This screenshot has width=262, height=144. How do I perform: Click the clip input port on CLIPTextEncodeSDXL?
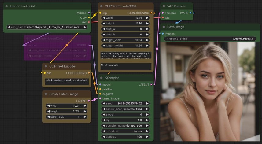pyautogui.click(x=100, y=13)
